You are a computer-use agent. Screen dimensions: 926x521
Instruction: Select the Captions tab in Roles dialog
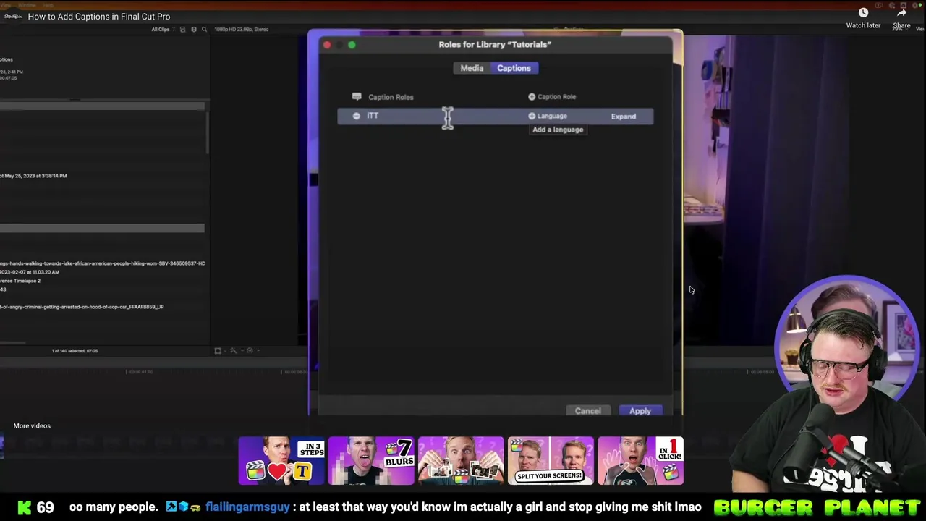pyautogui.click(x=514, y=68)
